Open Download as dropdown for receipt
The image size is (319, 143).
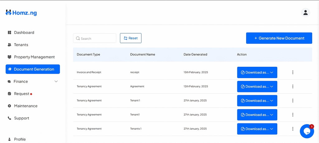click(x=257, y=72)
